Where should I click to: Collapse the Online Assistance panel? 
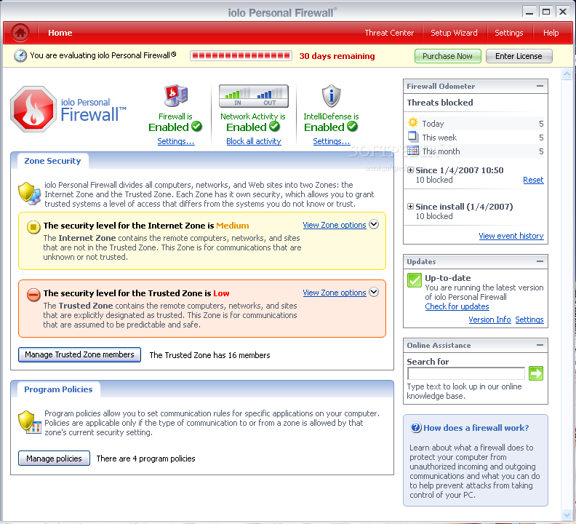pyautogui.click(x=540, y=345)
